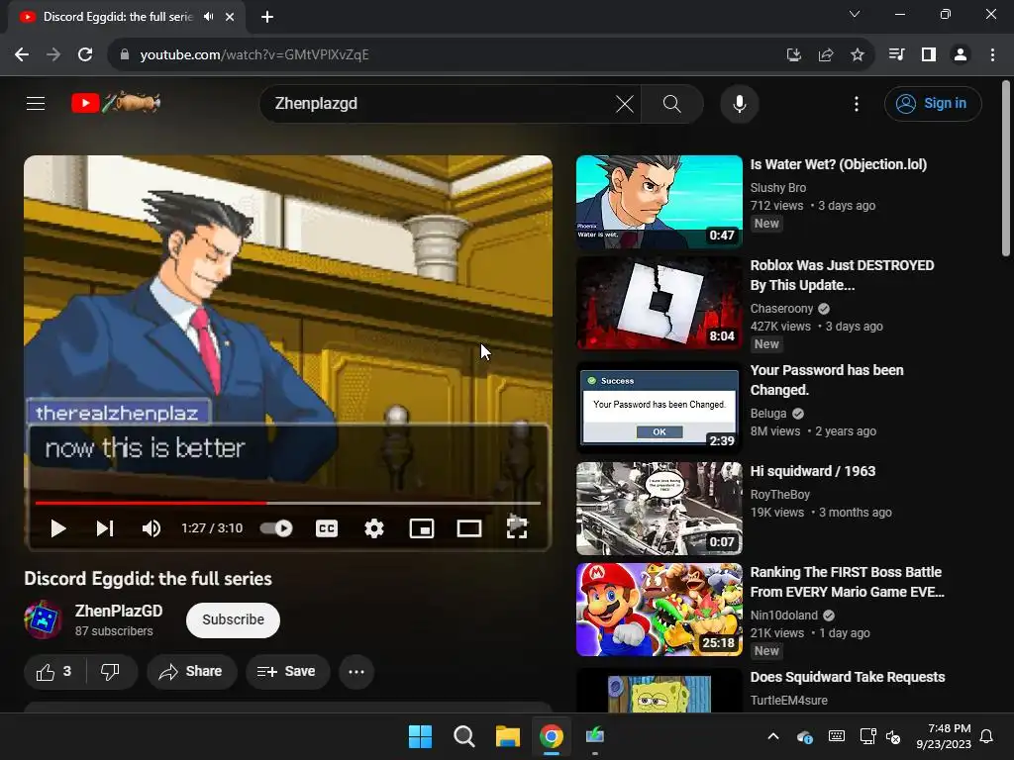Mute the video volume
This screenshot has height=760, width=1014.
pyautogui.click(x=152, y=528)
